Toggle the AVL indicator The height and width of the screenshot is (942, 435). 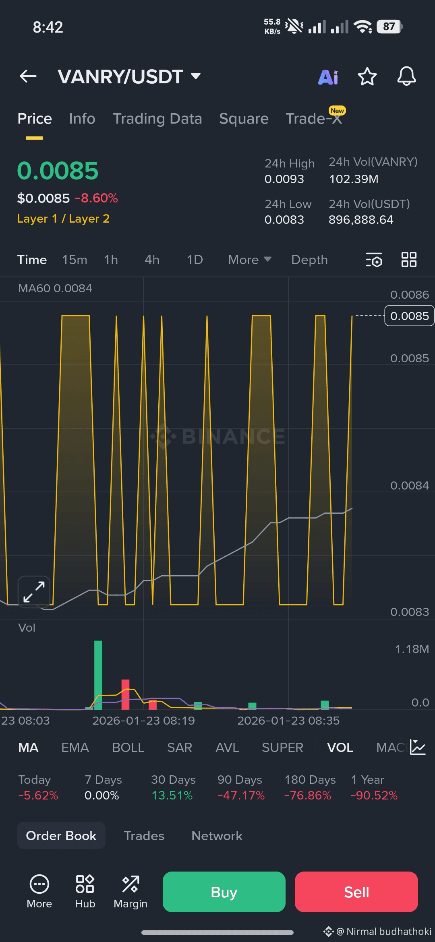click(227, 748)
